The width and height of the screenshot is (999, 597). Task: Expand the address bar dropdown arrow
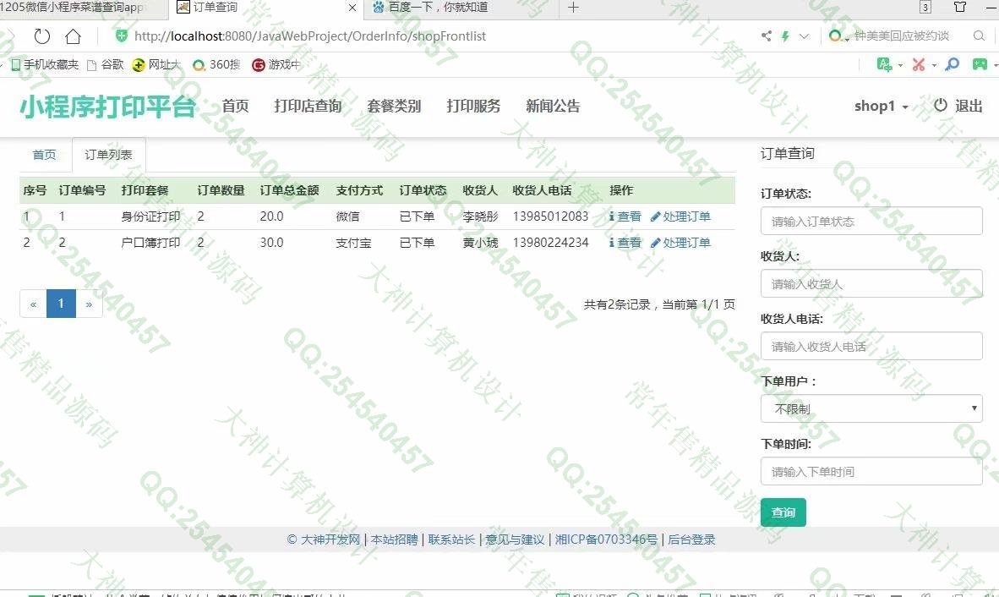pyautogui.click(x=804, y=36)
